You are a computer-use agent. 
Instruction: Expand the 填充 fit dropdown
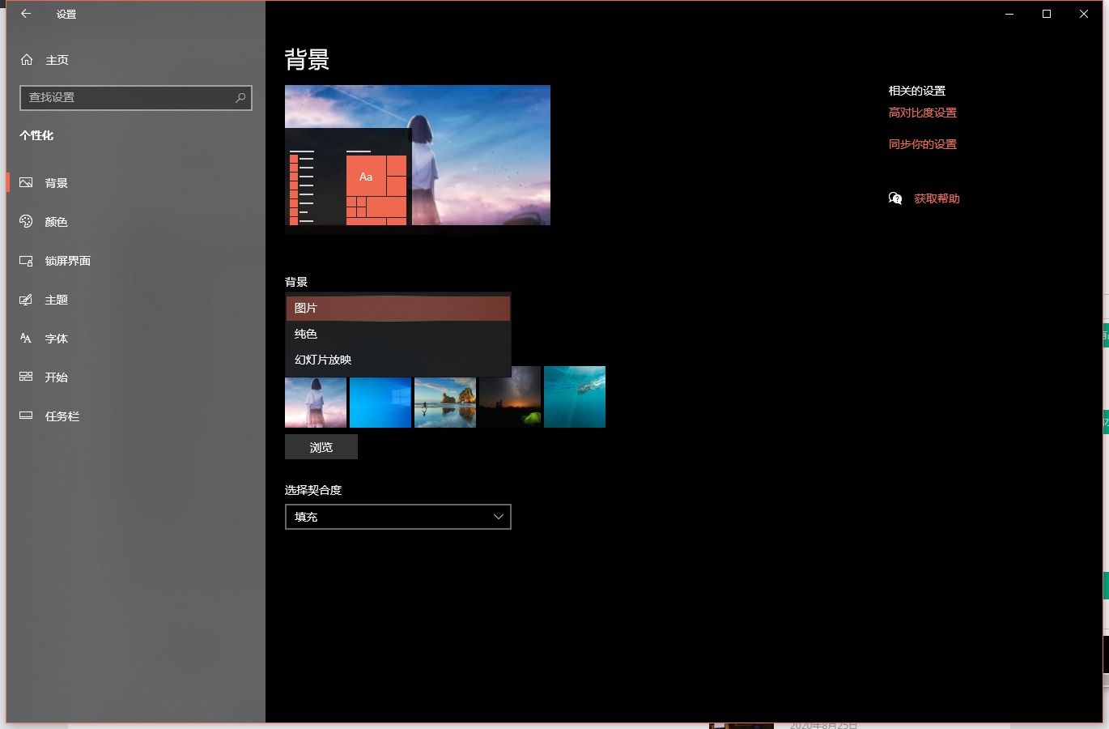pyautogui.click(x=398, y=517)
